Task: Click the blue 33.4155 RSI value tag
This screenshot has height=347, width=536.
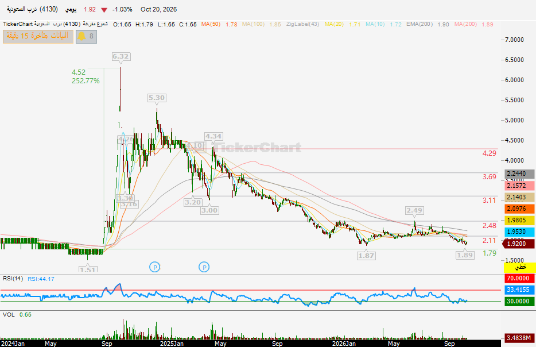Action: pyautogui.click(x=519, y=290)
